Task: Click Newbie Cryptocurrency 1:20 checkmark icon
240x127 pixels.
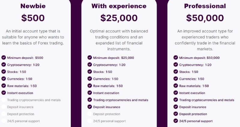Action: click(x=4, y=65)
